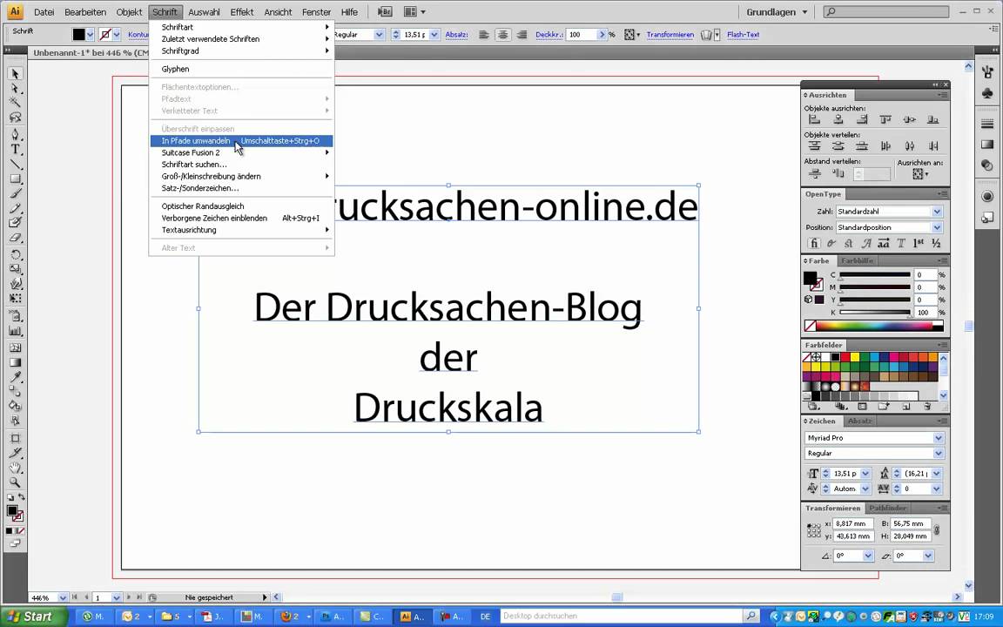1003x627 pixels.
Task: Select the Paintbrush tool
Action: [x=16, y=193]
